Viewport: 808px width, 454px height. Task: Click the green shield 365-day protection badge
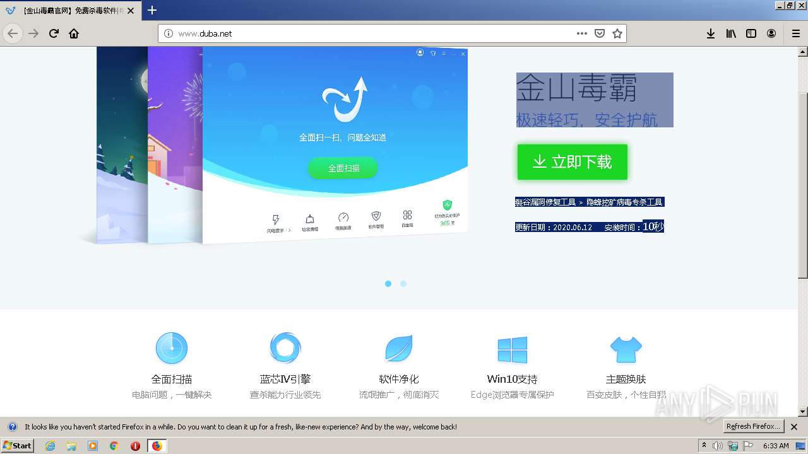447,205
